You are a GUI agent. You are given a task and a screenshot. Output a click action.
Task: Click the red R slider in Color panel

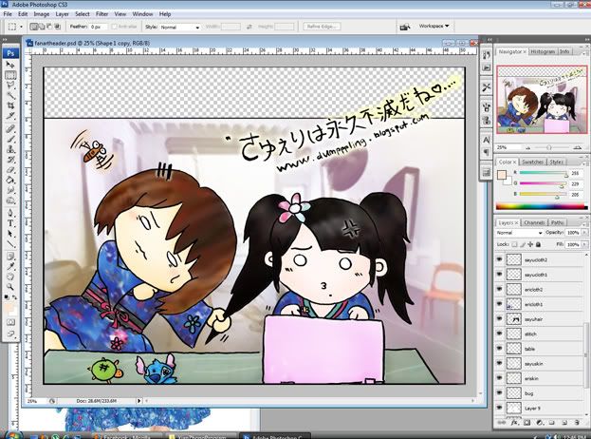pyautogui.click(x=544, y=173)
